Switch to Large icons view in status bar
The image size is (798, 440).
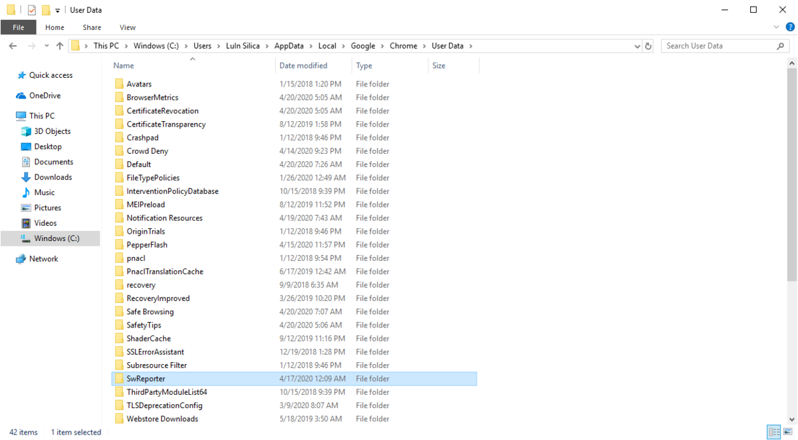787,432
